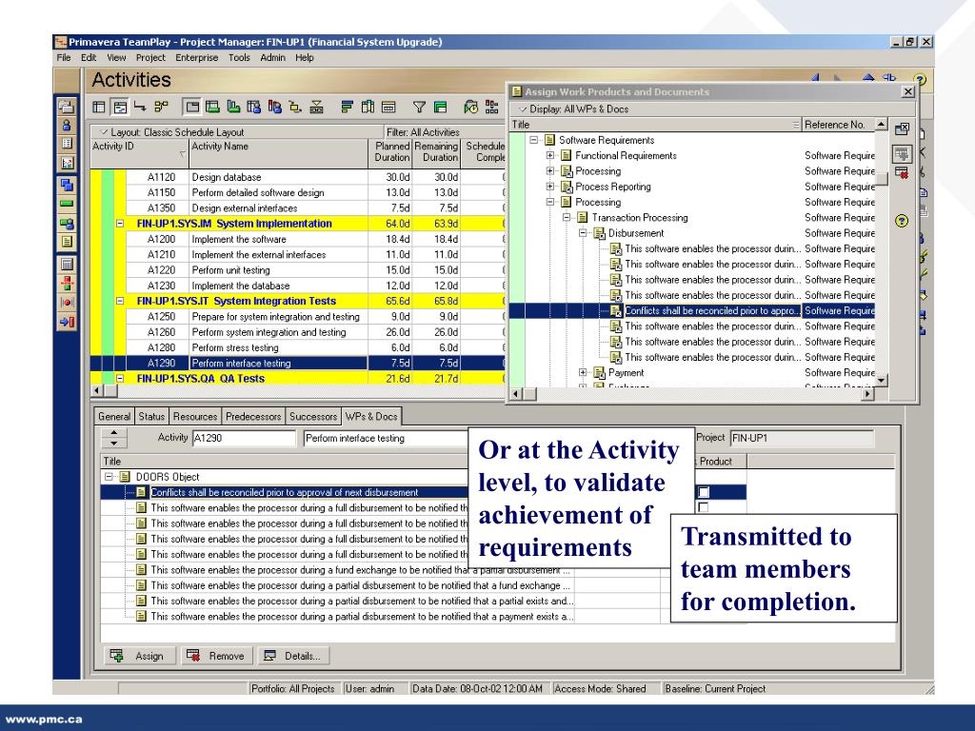The width and height of the screenshot is (975, 731).
Task: Sort by the Reference No. column header
Action: pyautogui.click(x=838, y=125)
